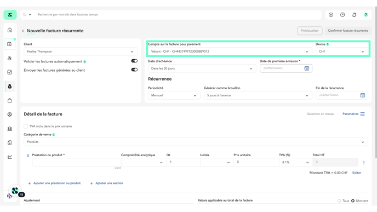Open the Client dropdown Keeley Thompson
Viewport: 377px width, 212px height.
81,51
